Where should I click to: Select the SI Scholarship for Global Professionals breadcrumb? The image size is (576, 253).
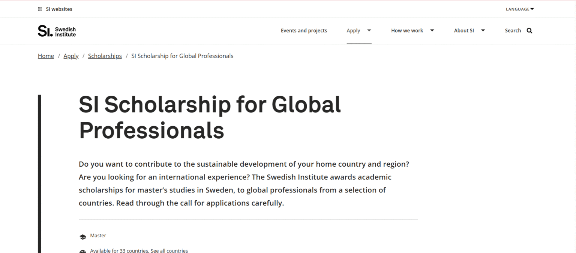point(182,56)
